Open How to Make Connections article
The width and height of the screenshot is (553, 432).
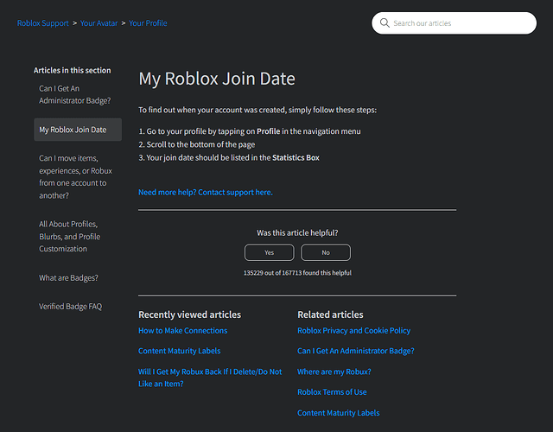[x=183, y=330]
